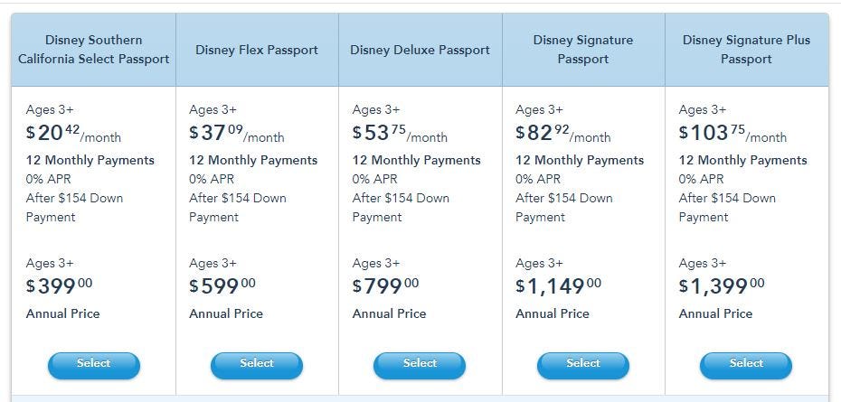
Task: Click the Disney Flex Passport column header
Action: click(x=257, y=50)
